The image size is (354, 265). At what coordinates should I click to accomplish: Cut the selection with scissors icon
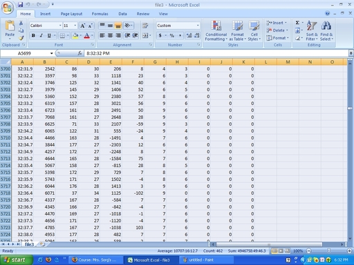coord(21,23)
